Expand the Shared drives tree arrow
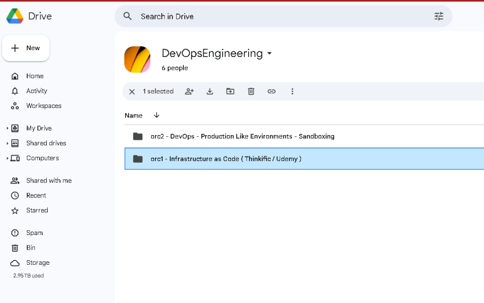484x303 pixels. pos(7,143)
